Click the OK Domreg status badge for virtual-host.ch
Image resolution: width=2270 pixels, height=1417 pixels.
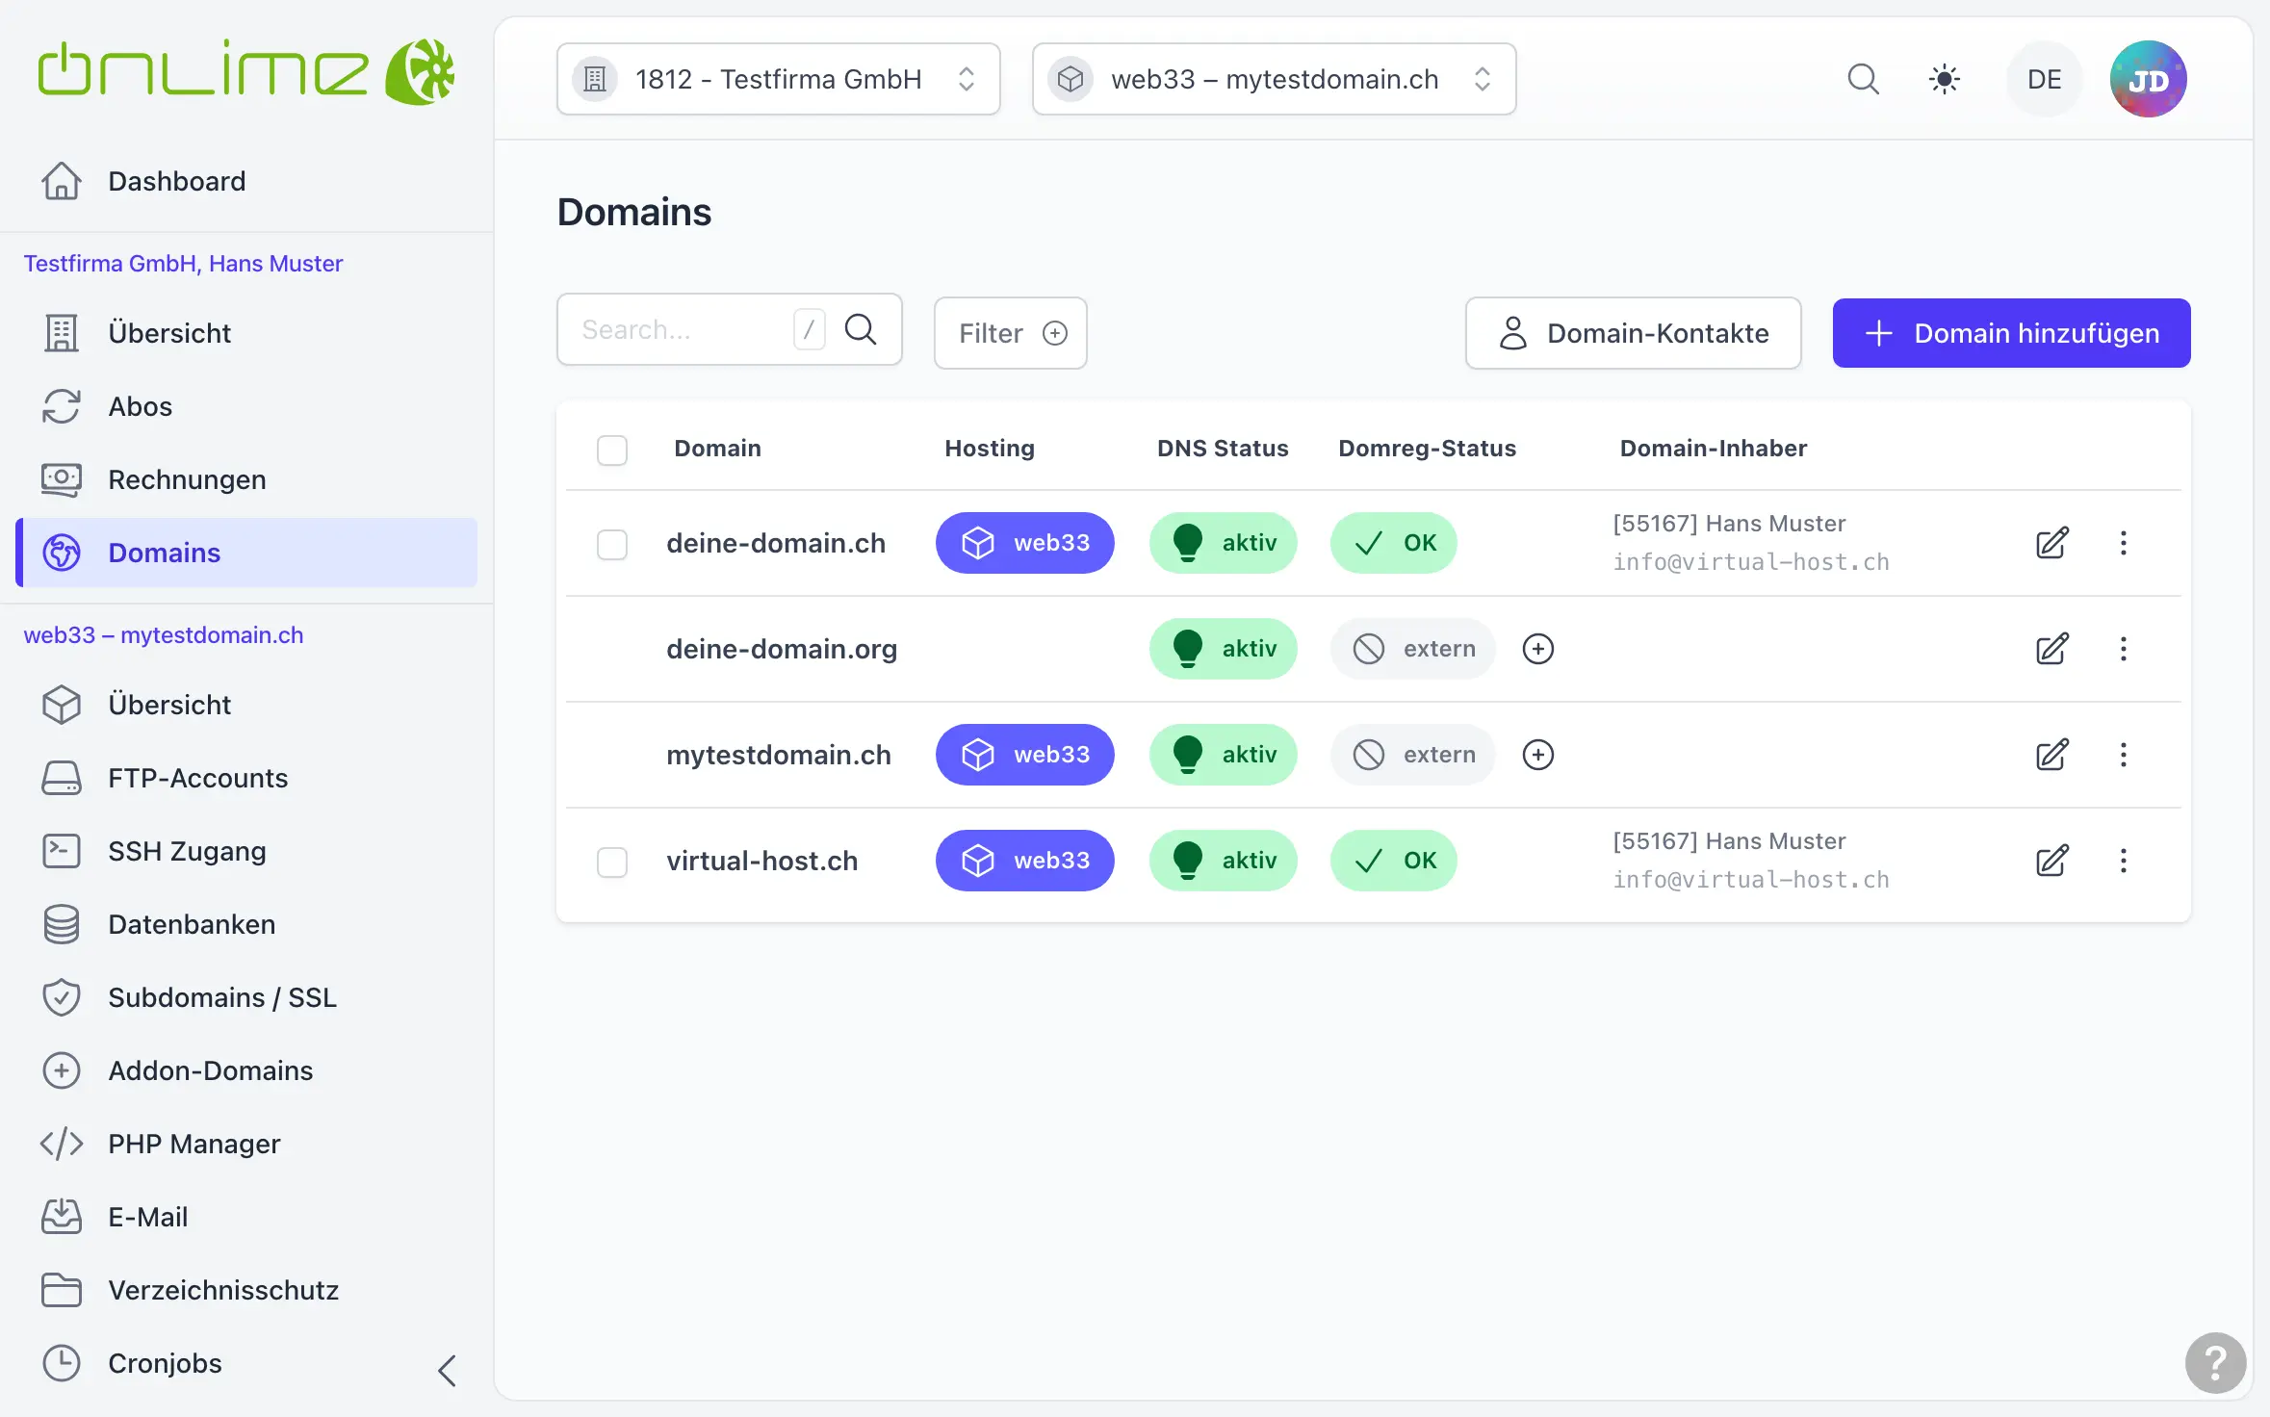tap(1393, 861)
